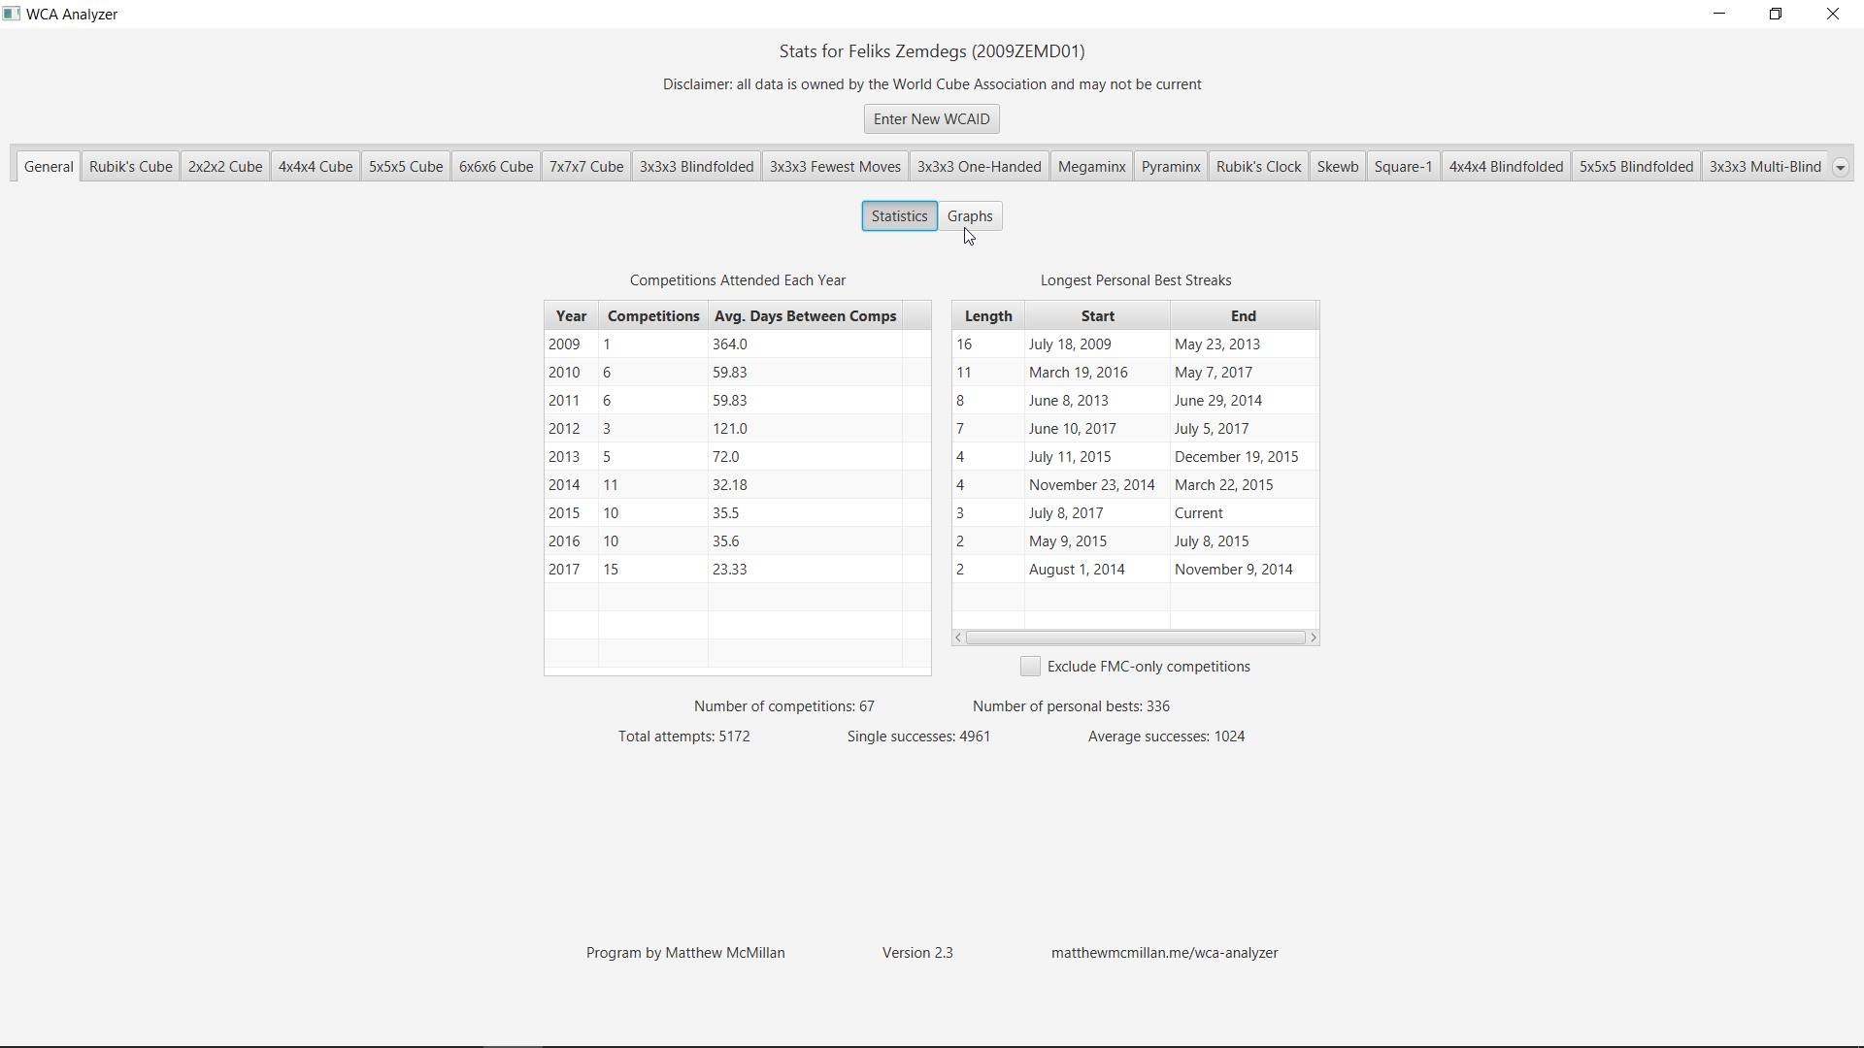Click the streaks table horizontal scrollbar thumb
Viewport: 1864px width, 1048px height.
(1135, 638)
